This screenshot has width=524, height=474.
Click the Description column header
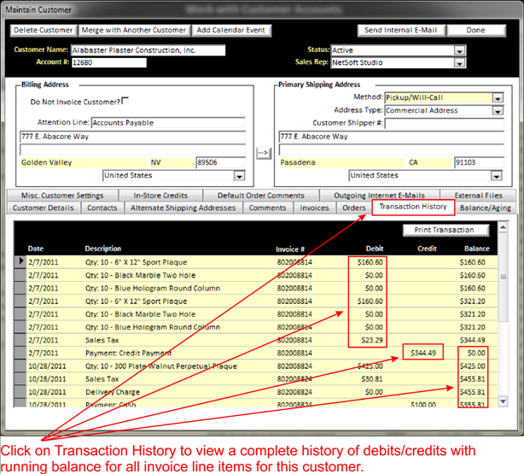click(x=103, y=249)
